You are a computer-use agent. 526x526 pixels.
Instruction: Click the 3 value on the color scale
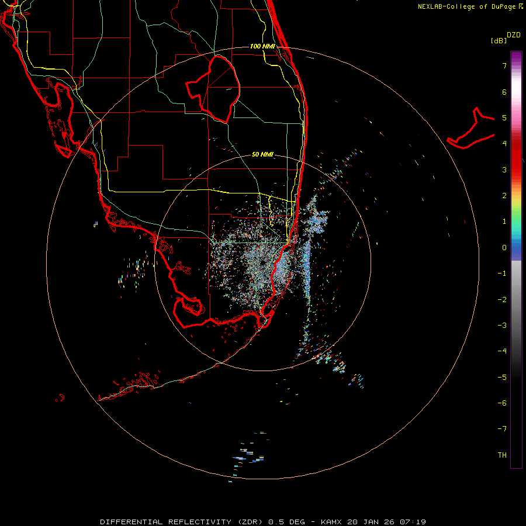pyautogui.click(x=504, y=169)
